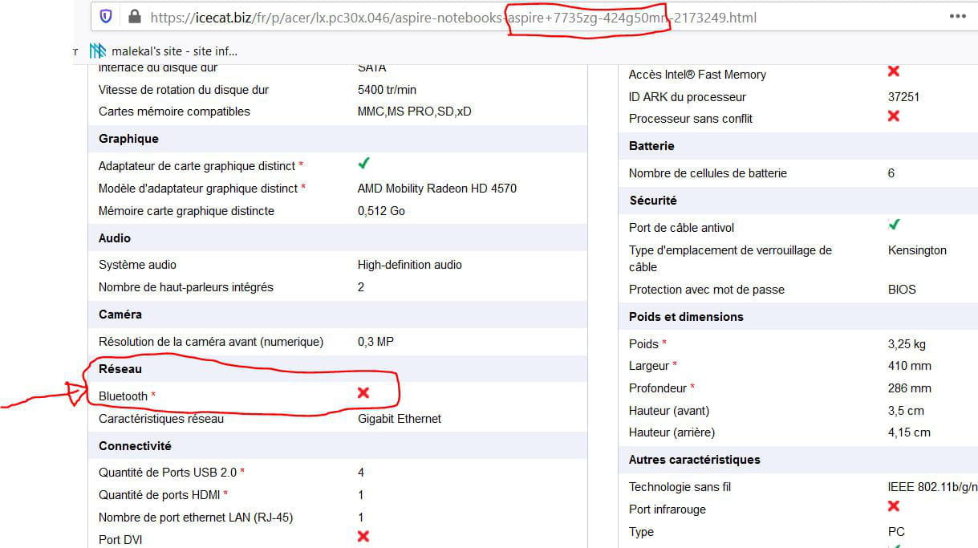Click the red X beside Bluetooth
The width and height of the screenshot is (978, 548).
coord(363,392)
